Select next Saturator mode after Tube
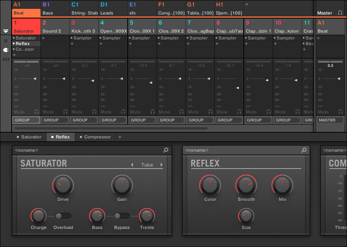The height and width of the screenshot is (247, 347). (x=161, y=165)
